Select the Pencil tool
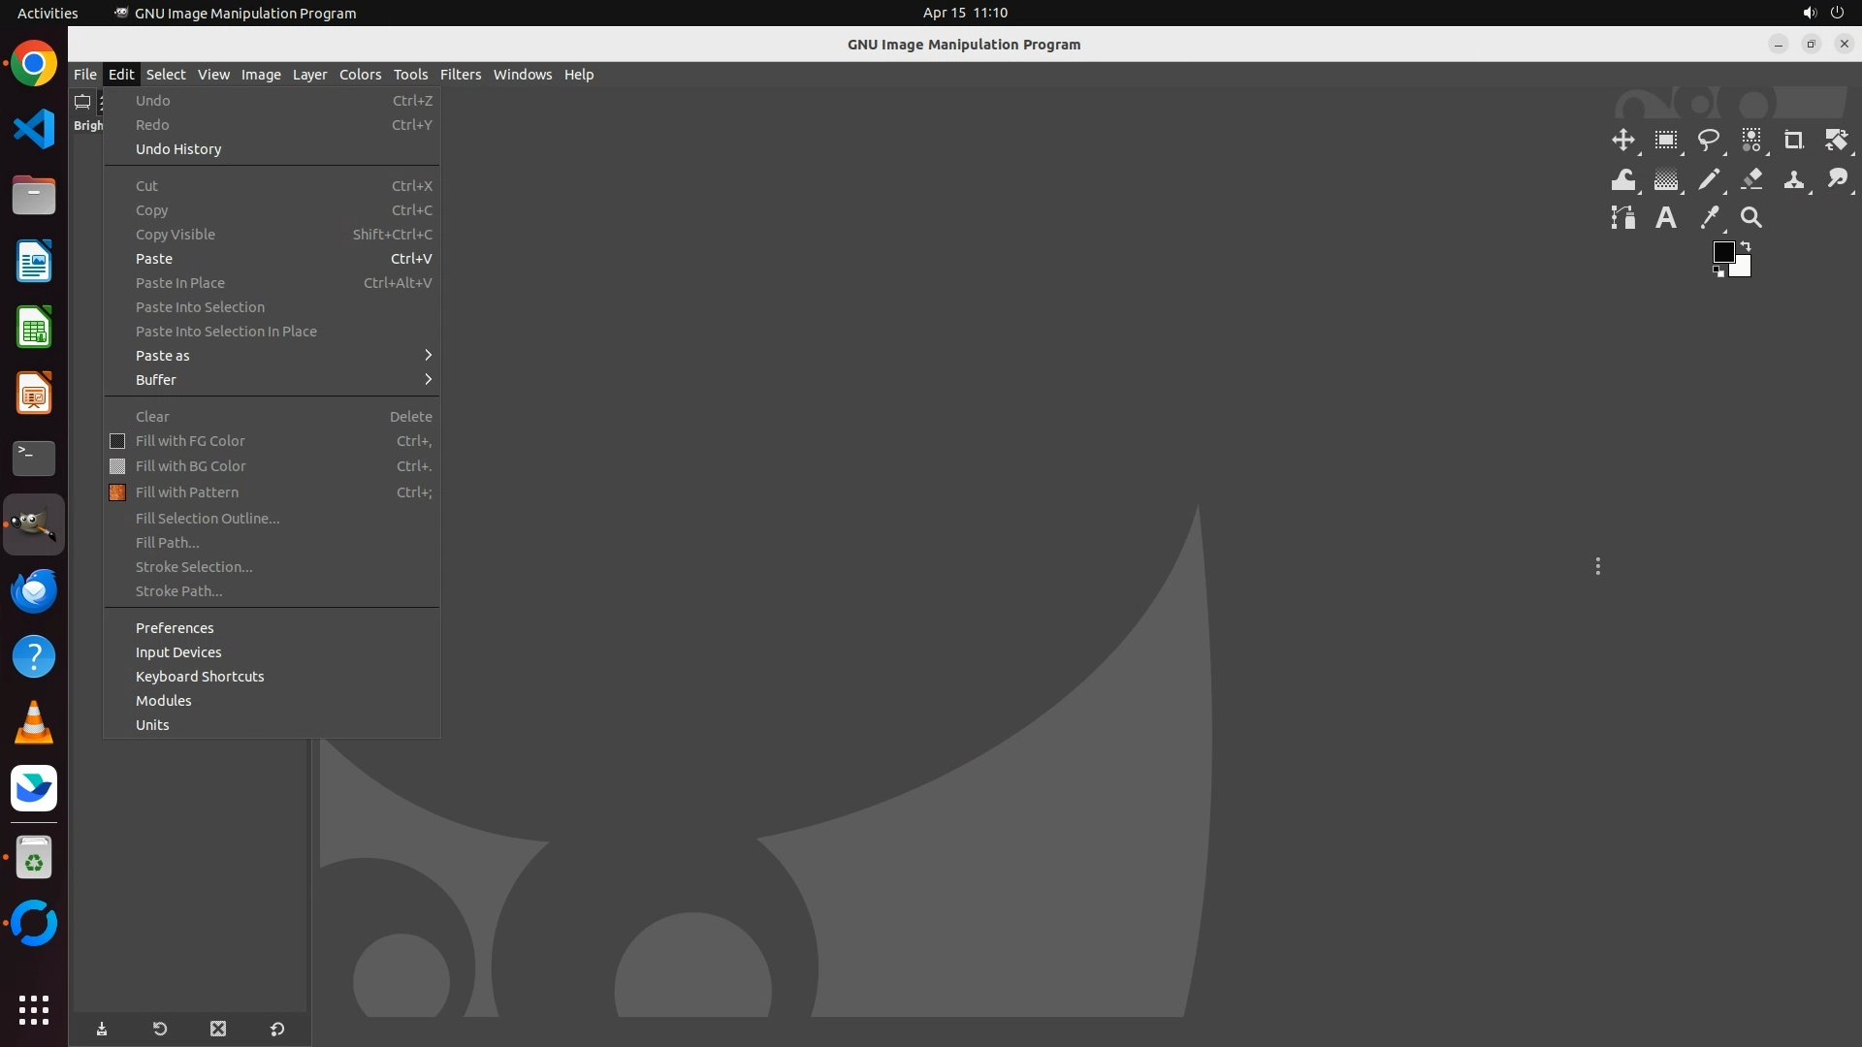This screenshot has width=1862, height=1047. [1708, 180]
